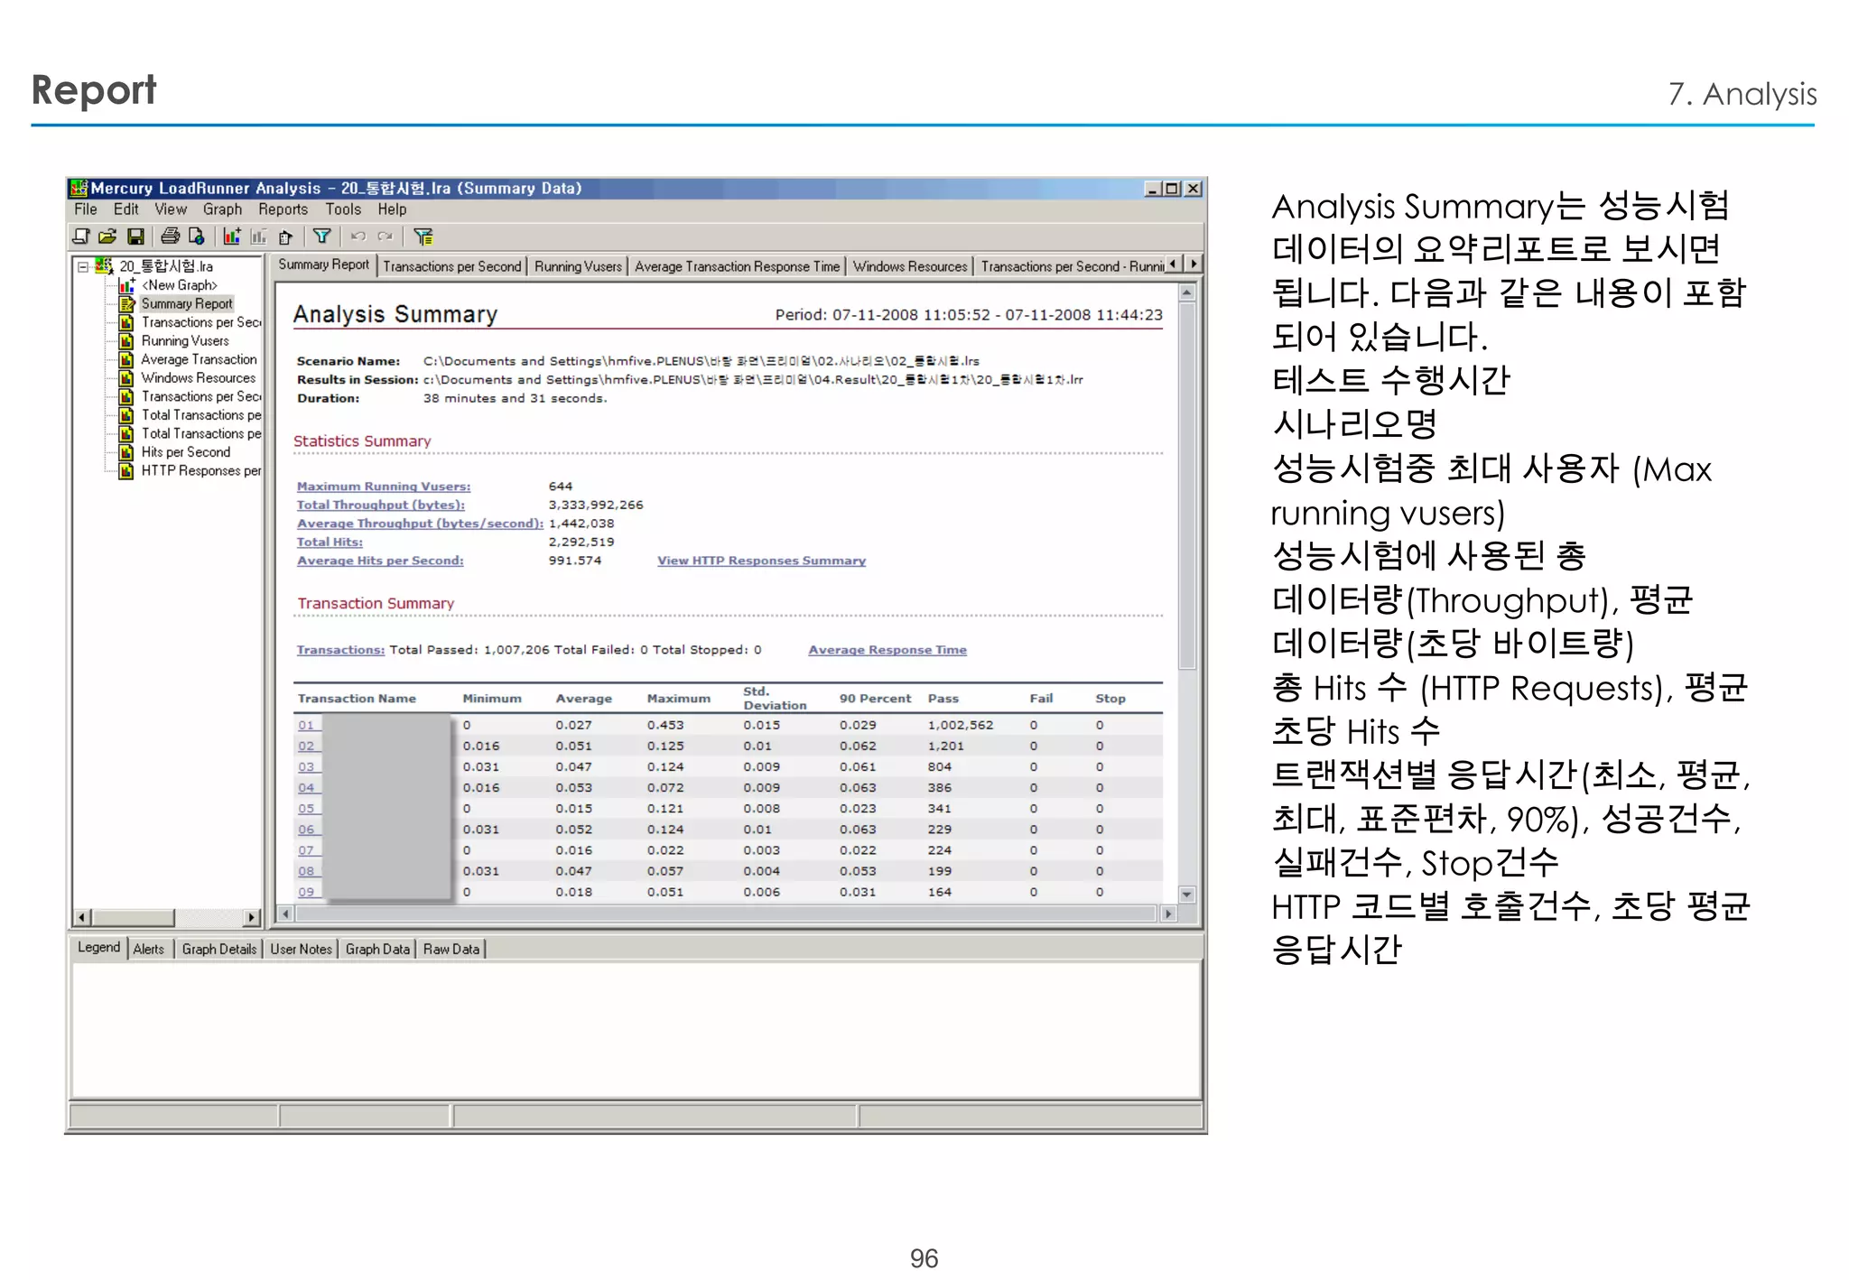Image resolution: width=1849 pixels, height=1280 pixels.
Task: Click the Pass value 1,002,562
Action: (960, 725)
